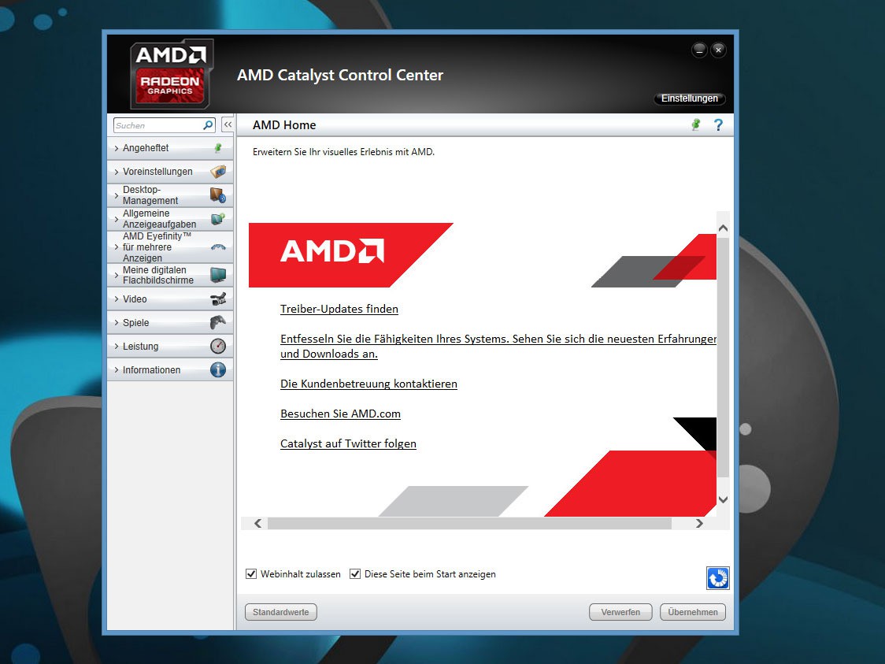
Task: Toggle Diese Seite beim Start anzeigen checkbox
Action: 355,574
